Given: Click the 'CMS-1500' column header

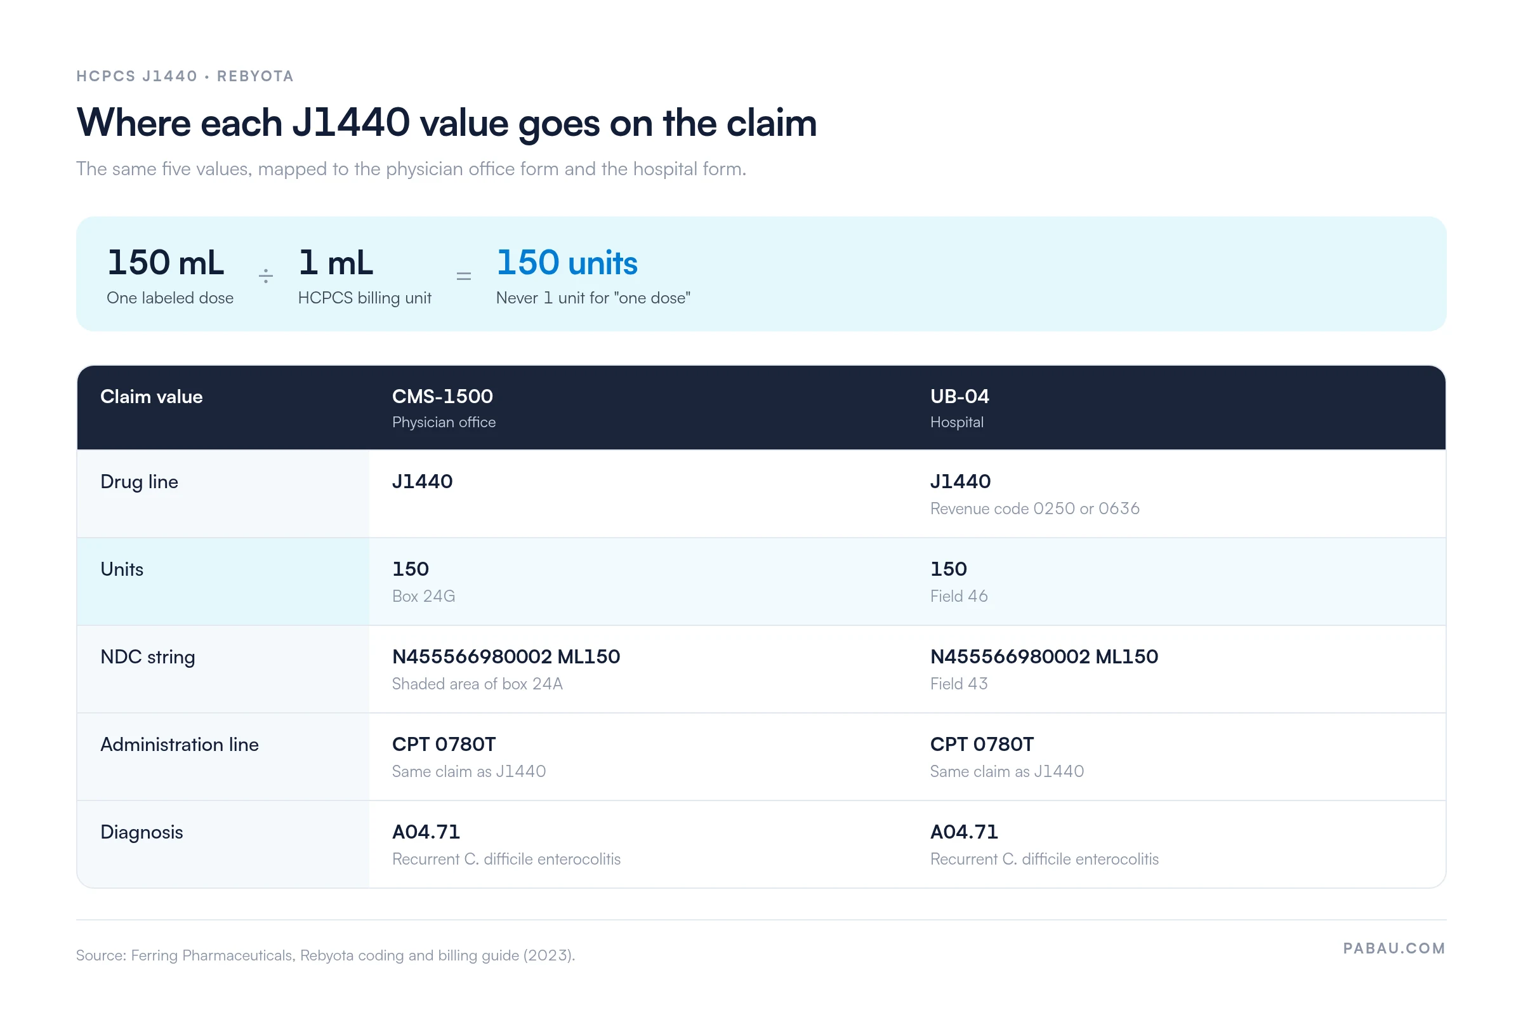Looking at the screenshot, I should pyautogui.click(x=442, y=396).
